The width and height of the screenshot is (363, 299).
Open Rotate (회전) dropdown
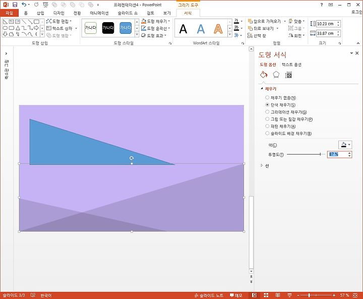pos(296,36)
